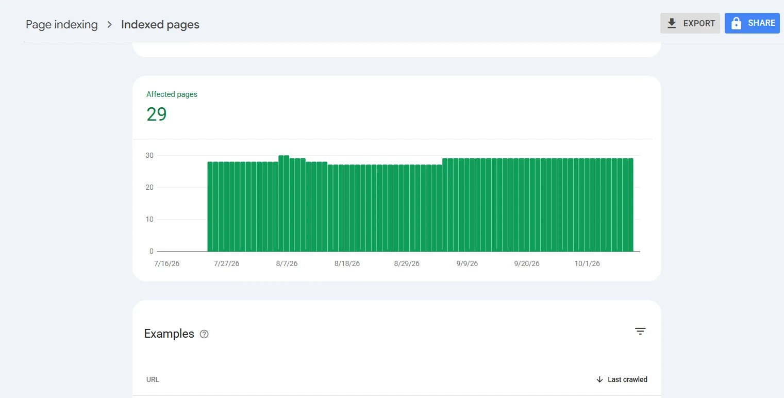This screenshot has height=398, width=784.
Task: Click the URL column header
Action: pyautogui.click(x=153, y=379)
